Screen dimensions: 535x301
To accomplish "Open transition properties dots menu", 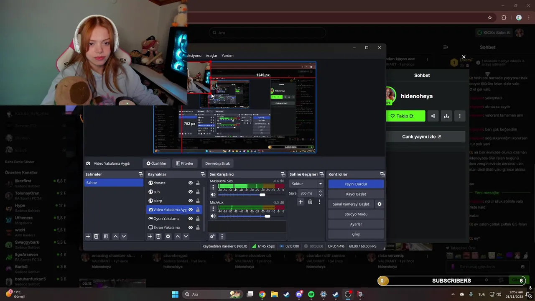I will coord(319,202).
